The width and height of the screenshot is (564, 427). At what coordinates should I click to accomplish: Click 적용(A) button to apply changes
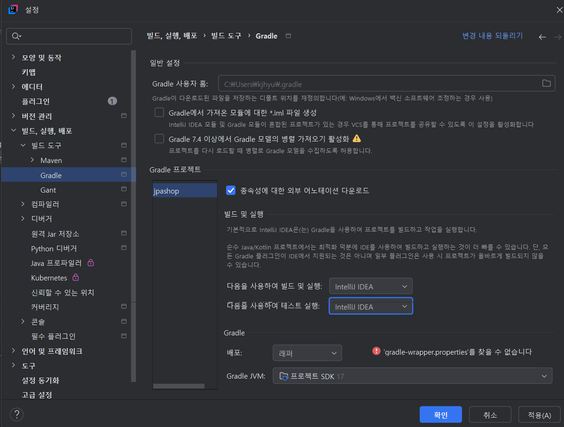pyautogui.click(x=540, y=415)
